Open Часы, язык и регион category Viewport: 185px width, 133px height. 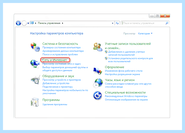120,80
